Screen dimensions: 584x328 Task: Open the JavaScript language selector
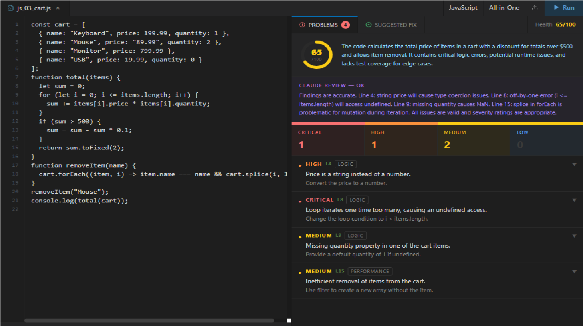463,8
